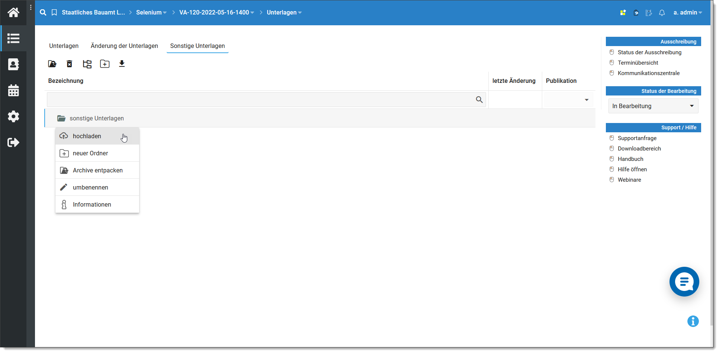This screenshot has width=719, height=353.
Task: Click the download toolbar icon
Action: click(122, 64)
